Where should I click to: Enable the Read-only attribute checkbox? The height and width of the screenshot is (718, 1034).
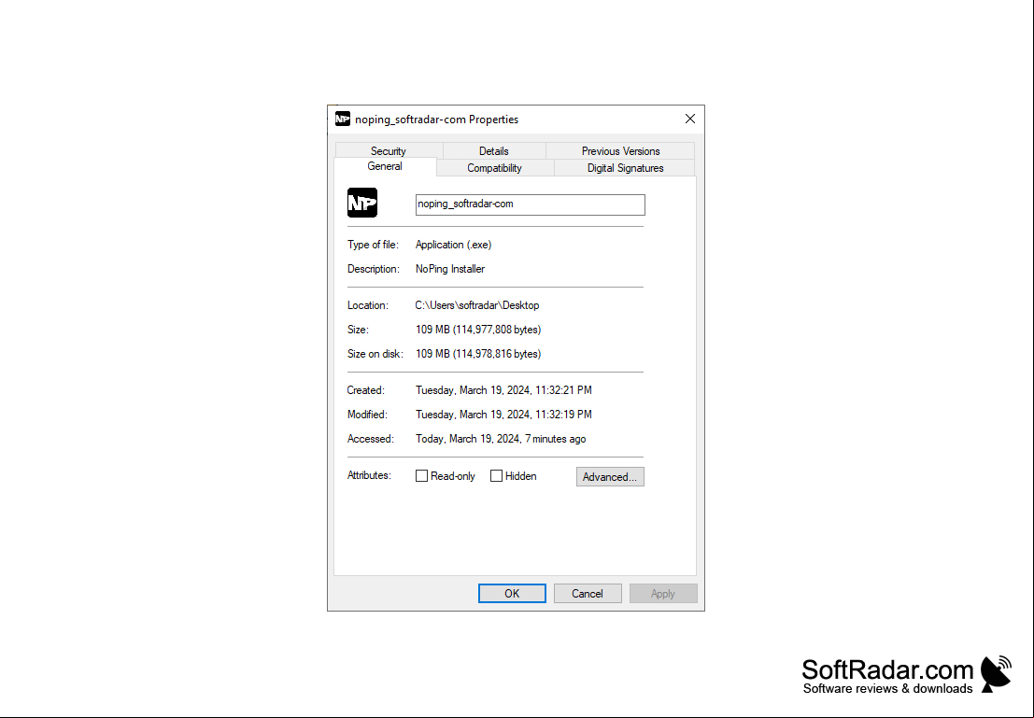[x=421, y=476]
